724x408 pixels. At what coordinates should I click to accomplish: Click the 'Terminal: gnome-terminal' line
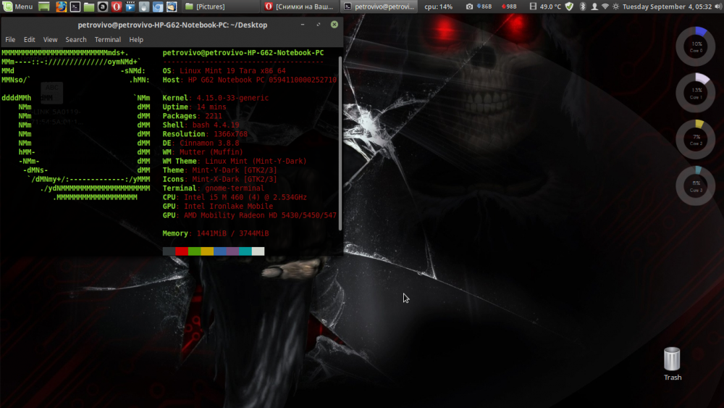[214, 188]
